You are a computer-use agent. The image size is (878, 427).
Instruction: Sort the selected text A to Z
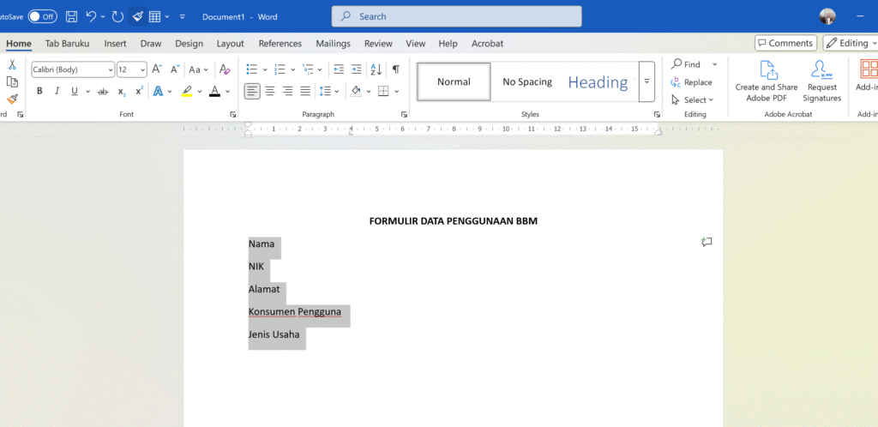(x=376, y=69)
